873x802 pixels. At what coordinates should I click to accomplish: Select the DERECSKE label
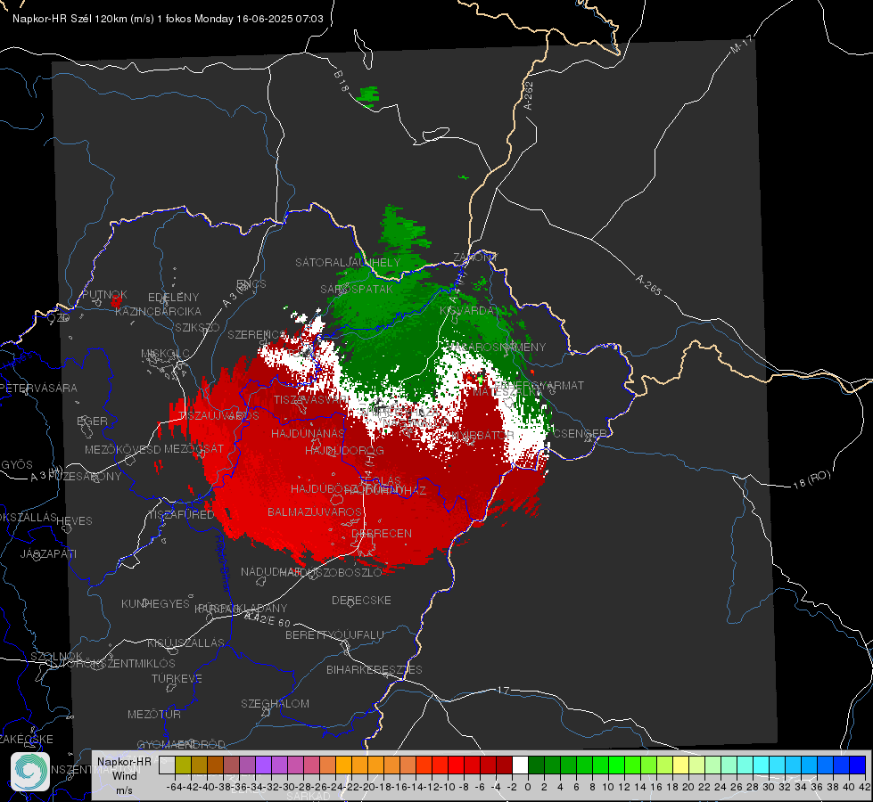pyautogui.click(x=361, y=600)
